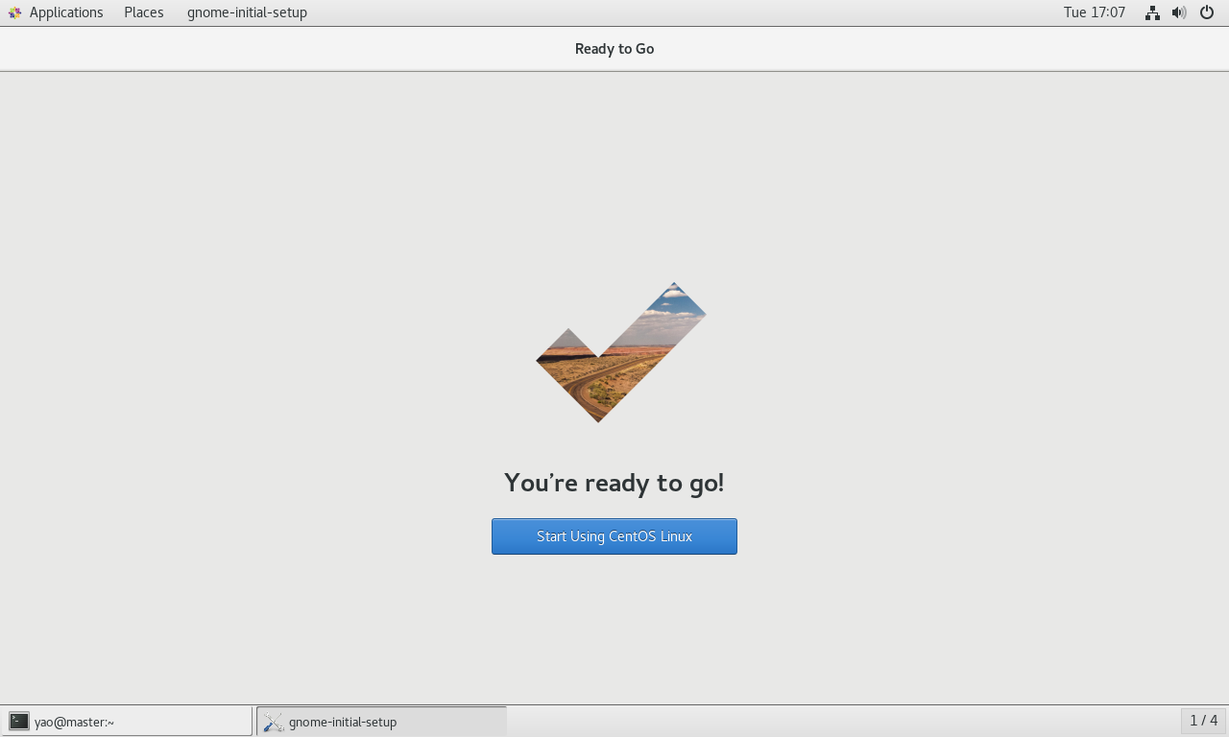
Task: Click the checkmark landscape image
Action: (x=621, y=352)
